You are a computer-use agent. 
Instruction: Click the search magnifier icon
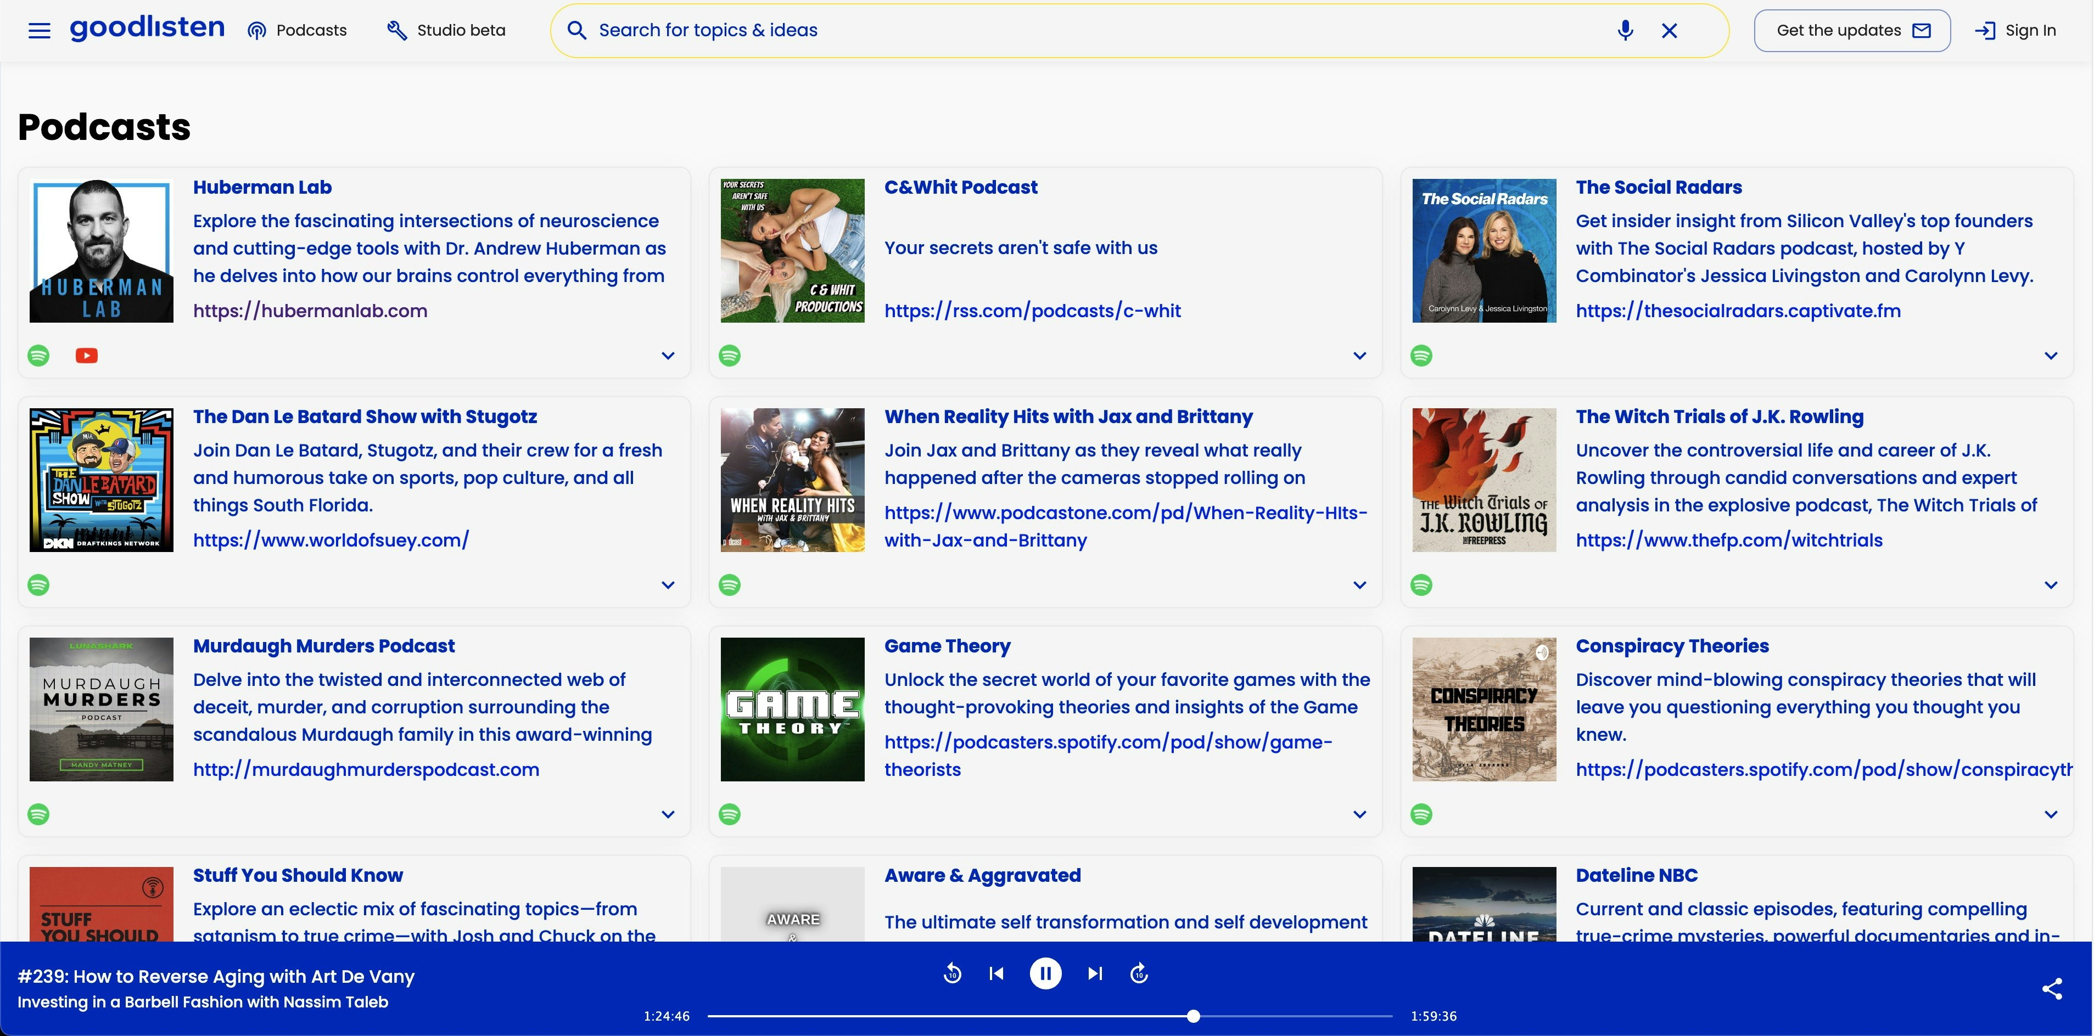[x=576, y=31]
